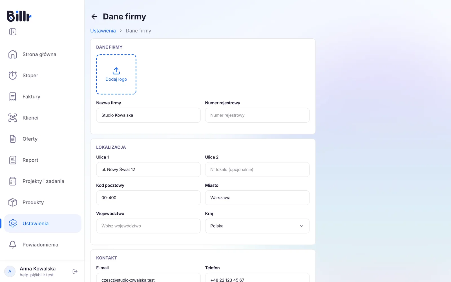Click the Oferty document icon
This screenshot has width=451, height=282.
[x=13, y=139]
